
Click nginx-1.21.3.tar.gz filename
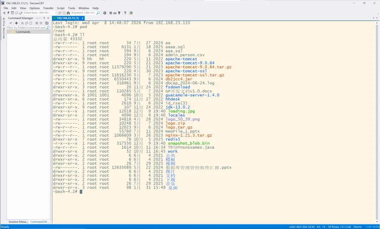pos(189,136)
